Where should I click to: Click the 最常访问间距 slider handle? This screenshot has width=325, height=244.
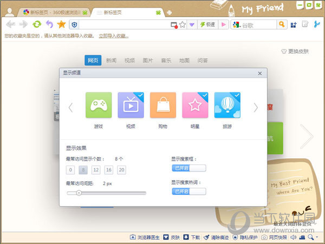coord(79,193)
